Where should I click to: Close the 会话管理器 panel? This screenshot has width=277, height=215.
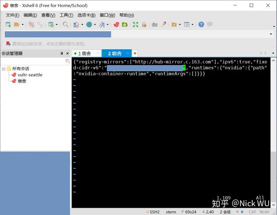tap(67, 53)
